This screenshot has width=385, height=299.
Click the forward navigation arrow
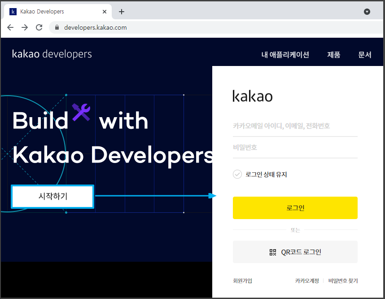click(25, 27)
